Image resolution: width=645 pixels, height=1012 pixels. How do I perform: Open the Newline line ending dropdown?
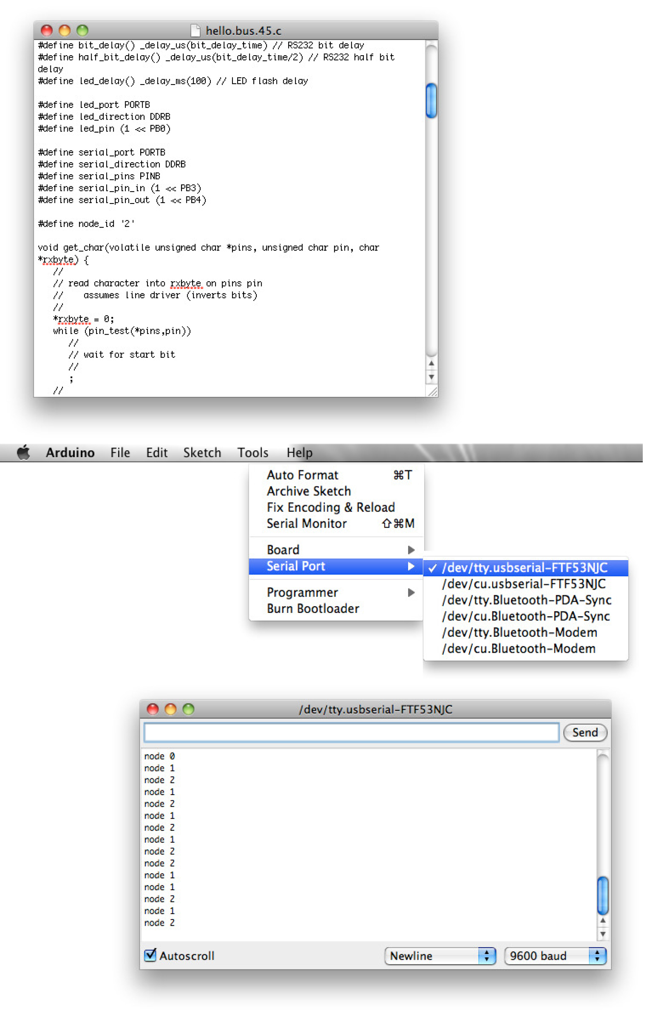click(441, 956)
